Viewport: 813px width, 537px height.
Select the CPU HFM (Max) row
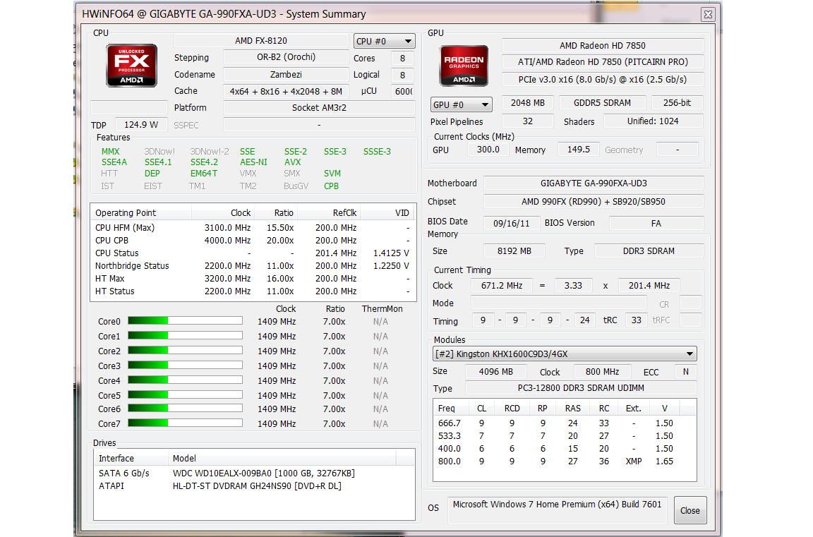pyautogui.click(x=253, y=227)
